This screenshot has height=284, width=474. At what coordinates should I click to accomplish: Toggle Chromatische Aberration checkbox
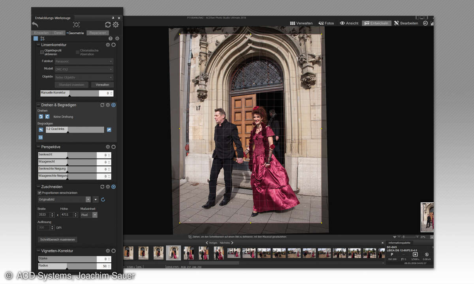77,52
